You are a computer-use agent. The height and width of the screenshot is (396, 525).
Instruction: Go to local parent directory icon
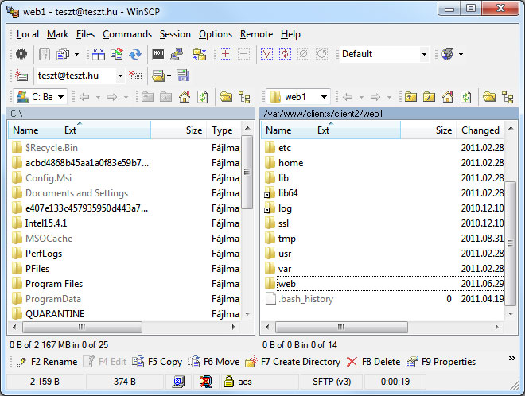(x=147, y=98)
